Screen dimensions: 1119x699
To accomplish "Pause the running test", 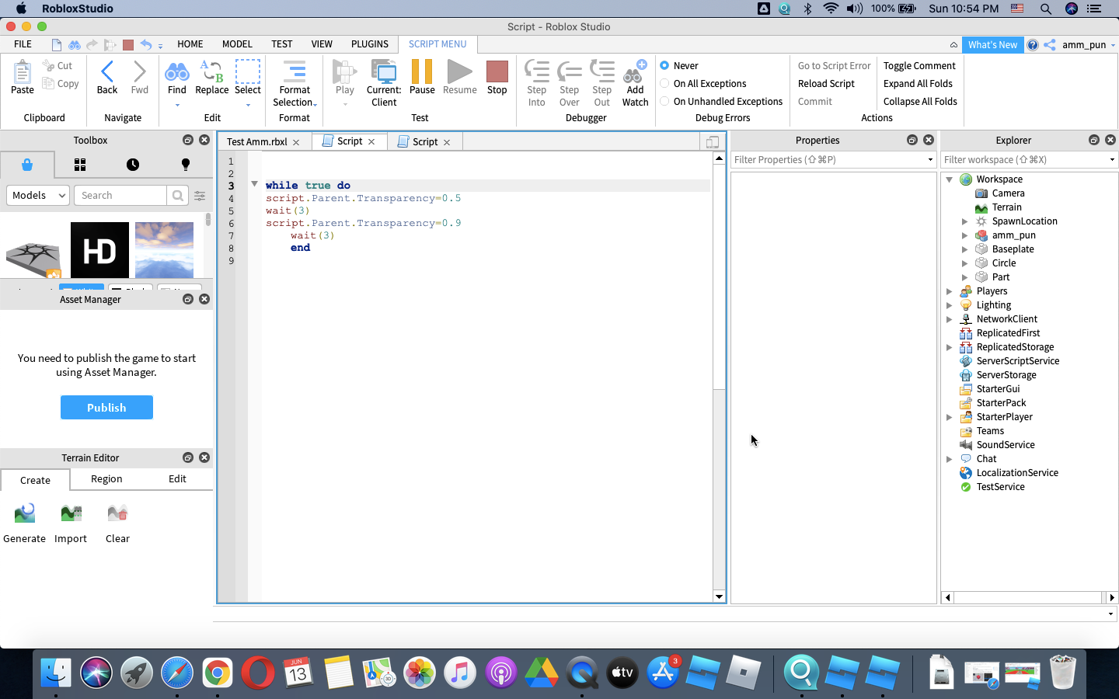I will tap(422, 71).
